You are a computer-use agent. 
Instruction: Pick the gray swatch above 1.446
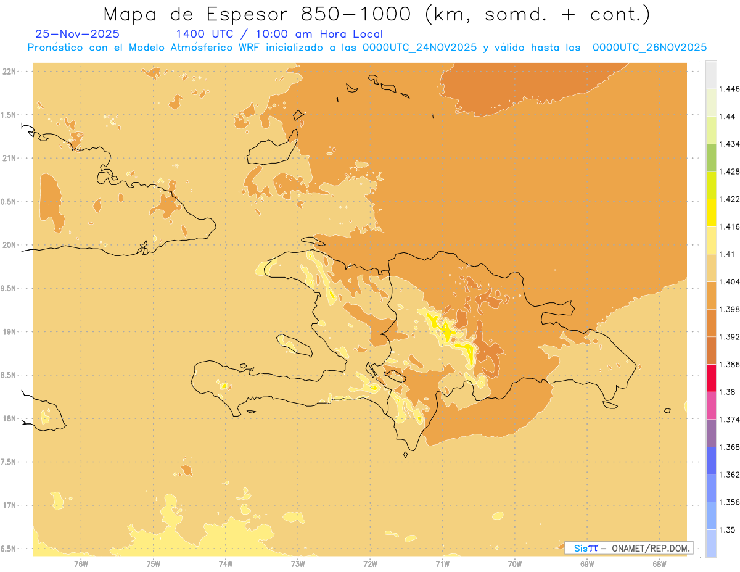click(x=711, y=75)
